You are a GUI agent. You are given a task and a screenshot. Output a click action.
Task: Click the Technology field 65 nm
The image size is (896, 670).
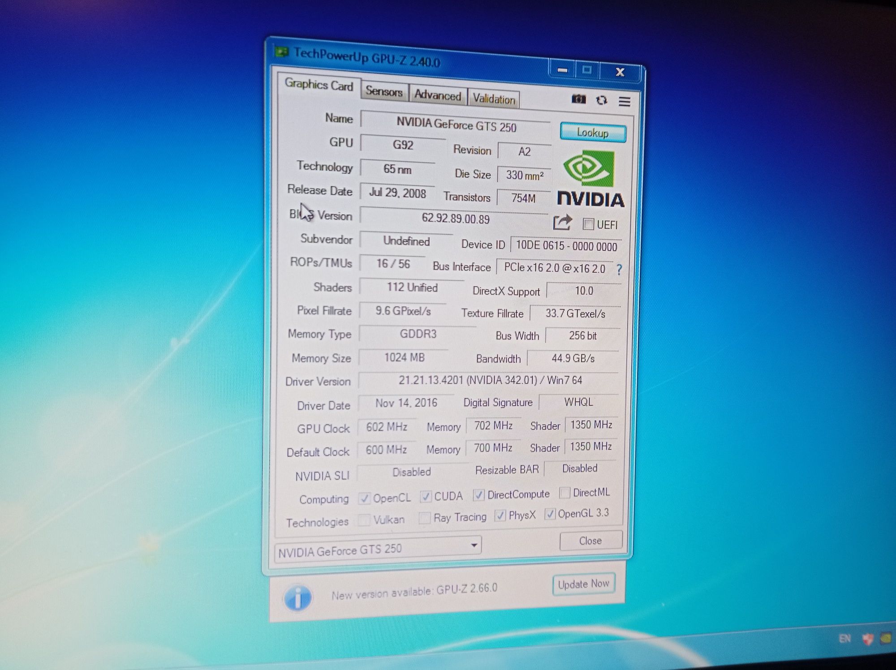point(397,169)
